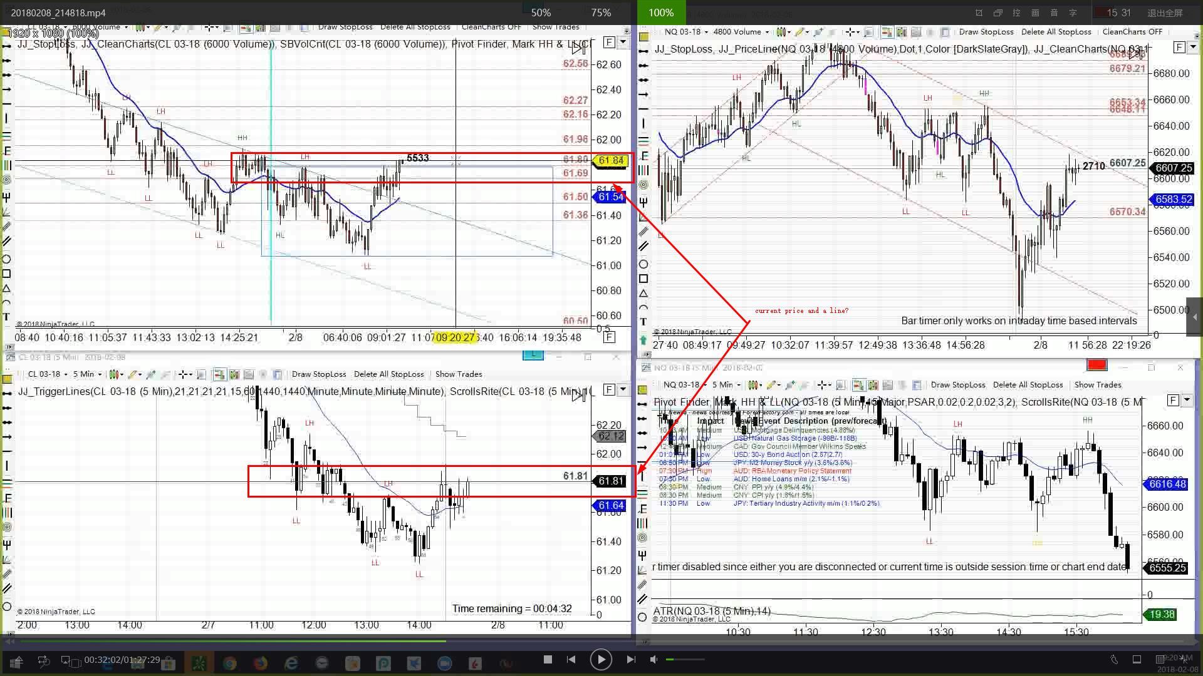Screen dimensions: 1203x676
Task: Open crosshair cursor tool in bottom-left chart
Action: 184,374
